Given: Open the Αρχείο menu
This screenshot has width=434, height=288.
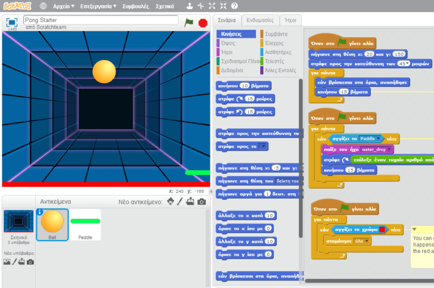Looking at the screenshot, I should (64, 6).
